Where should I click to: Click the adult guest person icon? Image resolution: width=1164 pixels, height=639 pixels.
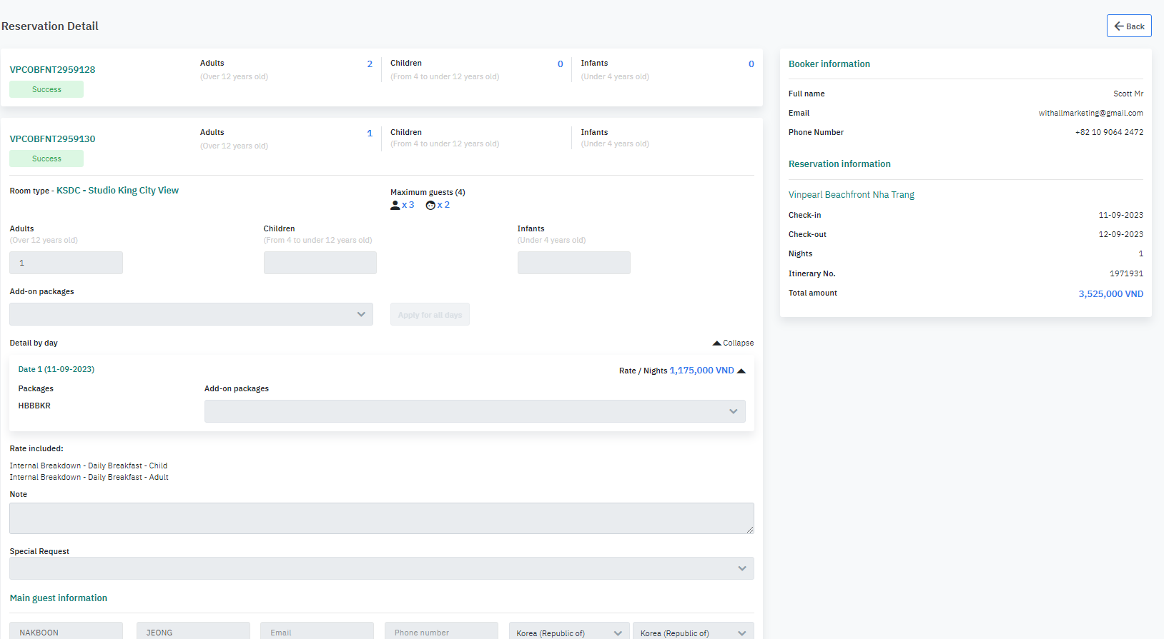395,206
